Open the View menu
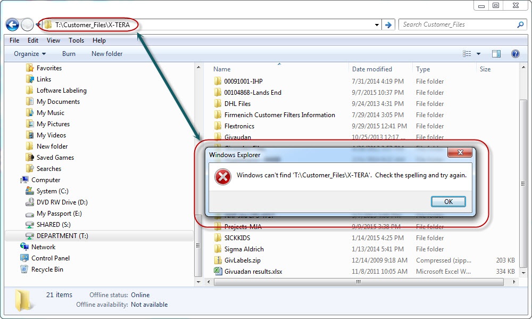Screen dimensions: 532x319 coord(53,40)
